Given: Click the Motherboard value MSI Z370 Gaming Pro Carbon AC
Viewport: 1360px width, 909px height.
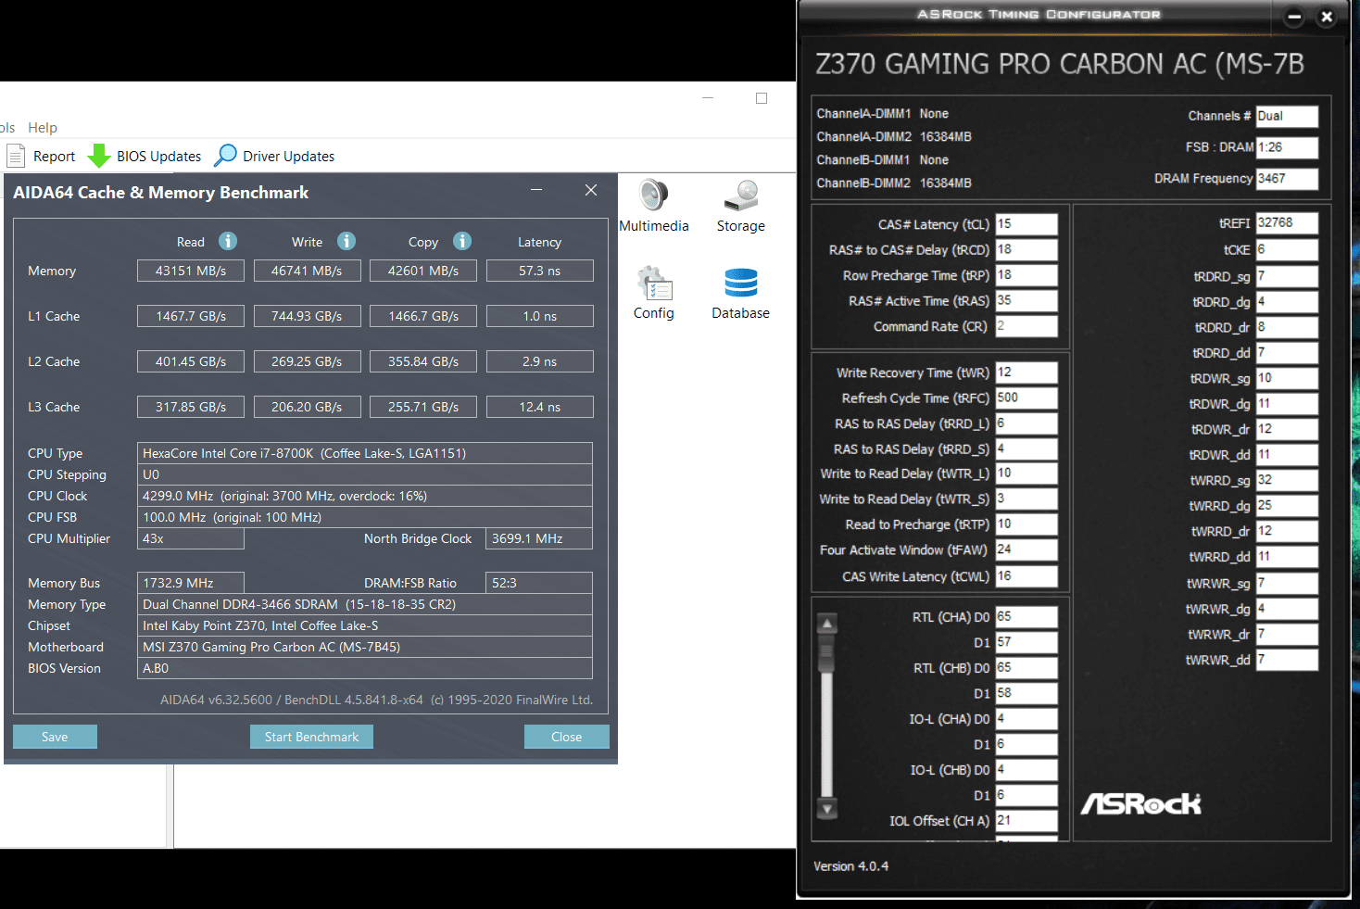Looking at the screenshot, I should pos(365,647).
